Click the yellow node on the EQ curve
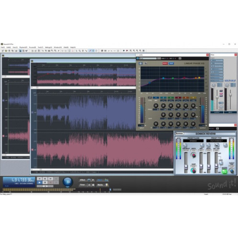 click(199, 78)
